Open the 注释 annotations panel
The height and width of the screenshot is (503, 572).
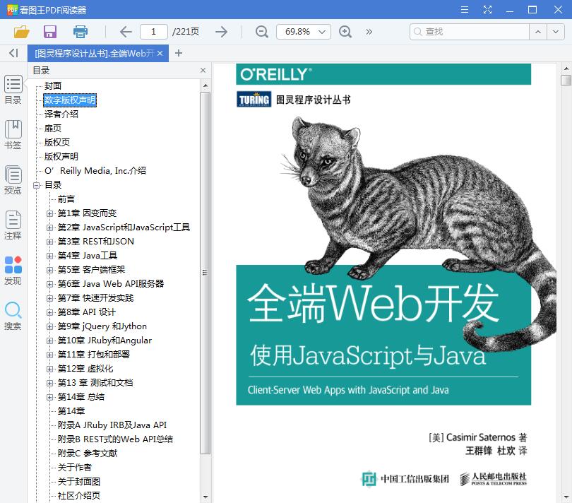pos(13,225)
